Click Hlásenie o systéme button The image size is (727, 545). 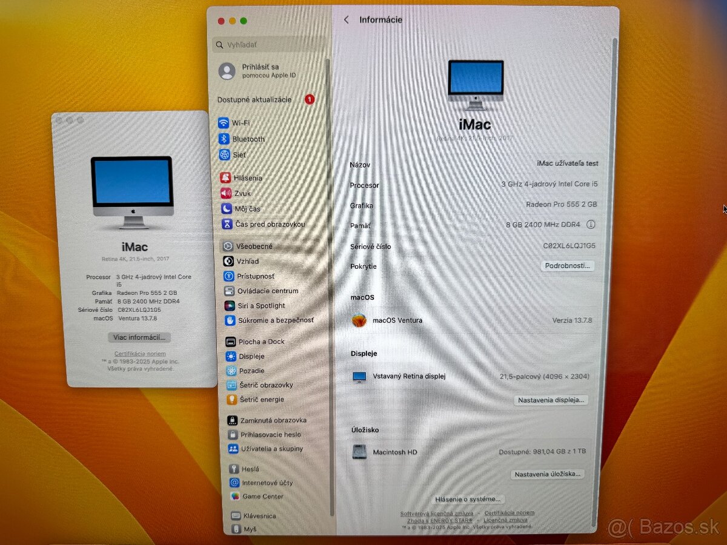(x=468, y=499)
